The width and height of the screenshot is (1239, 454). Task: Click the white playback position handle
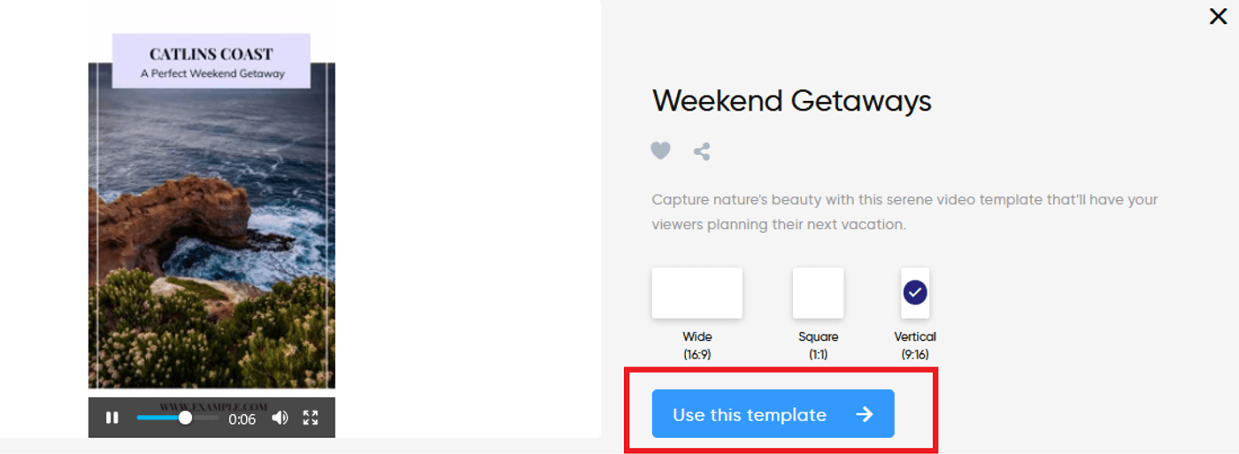click(x=185, y=418)
